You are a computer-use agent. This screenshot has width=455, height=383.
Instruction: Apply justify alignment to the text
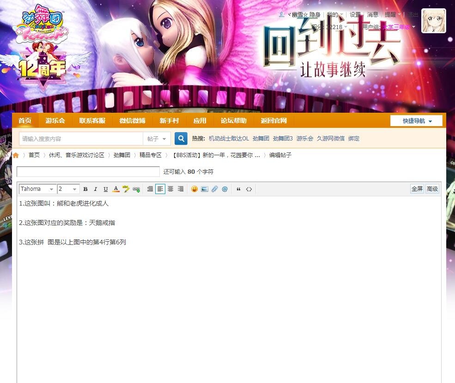tap(150, 189)
